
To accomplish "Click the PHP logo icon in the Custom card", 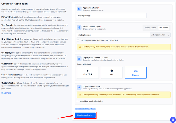I will pos(136,71).
